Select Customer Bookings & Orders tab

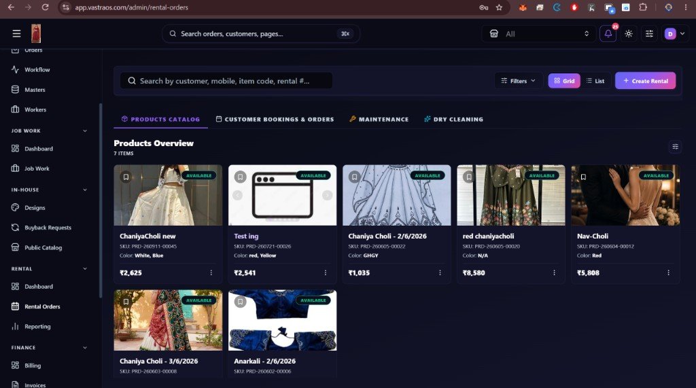(275, 120)
